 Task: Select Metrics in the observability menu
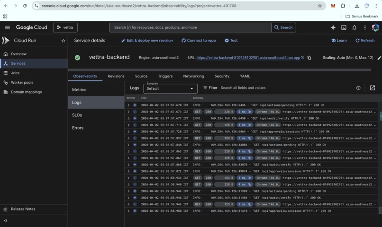96,90
